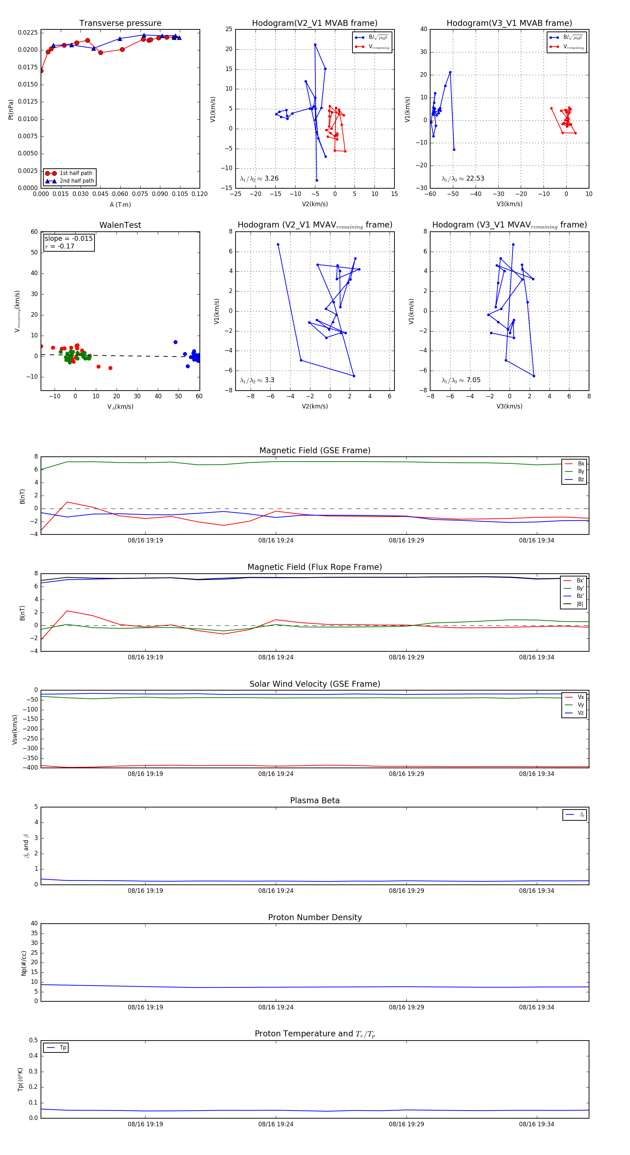Click the 'Transverse pressure' plot title

(x=120, y=23)
